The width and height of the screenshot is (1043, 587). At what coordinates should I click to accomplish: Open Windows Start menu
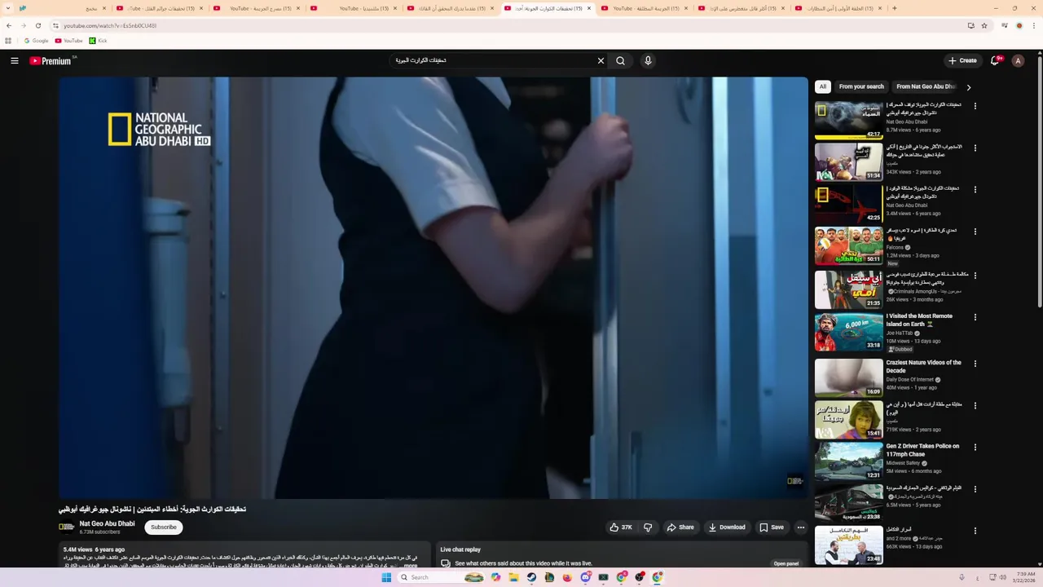[386, 577]
